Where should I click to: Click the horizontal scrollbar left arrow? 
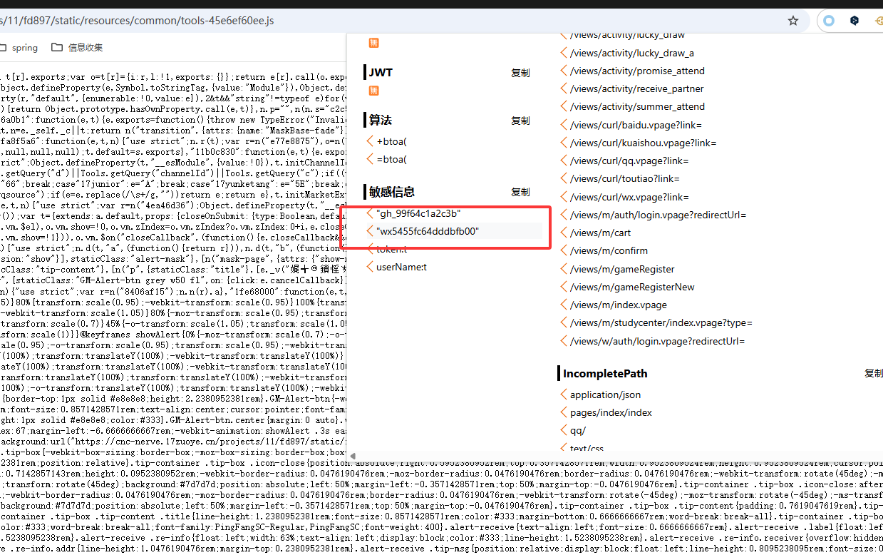click(351, 456)
